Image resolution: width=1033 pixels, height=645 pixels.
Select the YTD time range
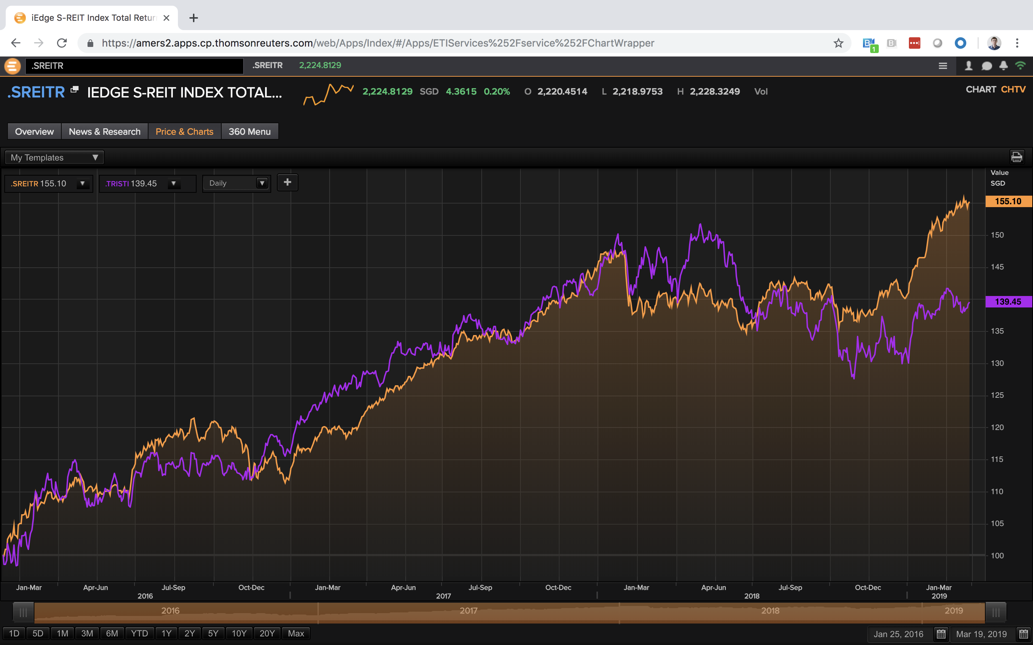click(139, 634)
